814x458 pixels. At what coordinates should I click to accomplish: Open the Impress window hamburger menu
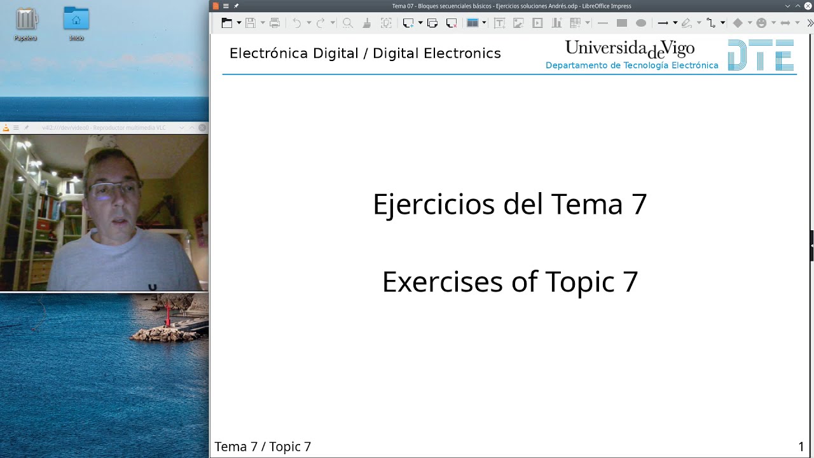coord(226,6)
